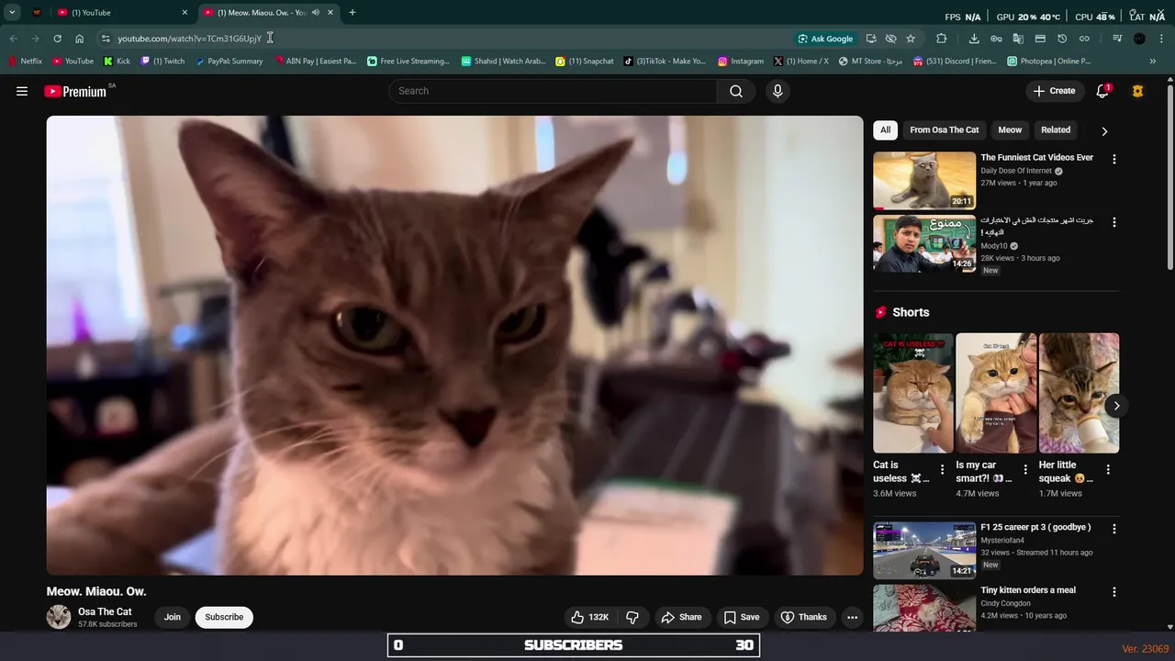This screenshot has height=661, width=1175.
Task: Join Osa The Cat channel membership
Action: pyautogui.click(x=173, y=617)
